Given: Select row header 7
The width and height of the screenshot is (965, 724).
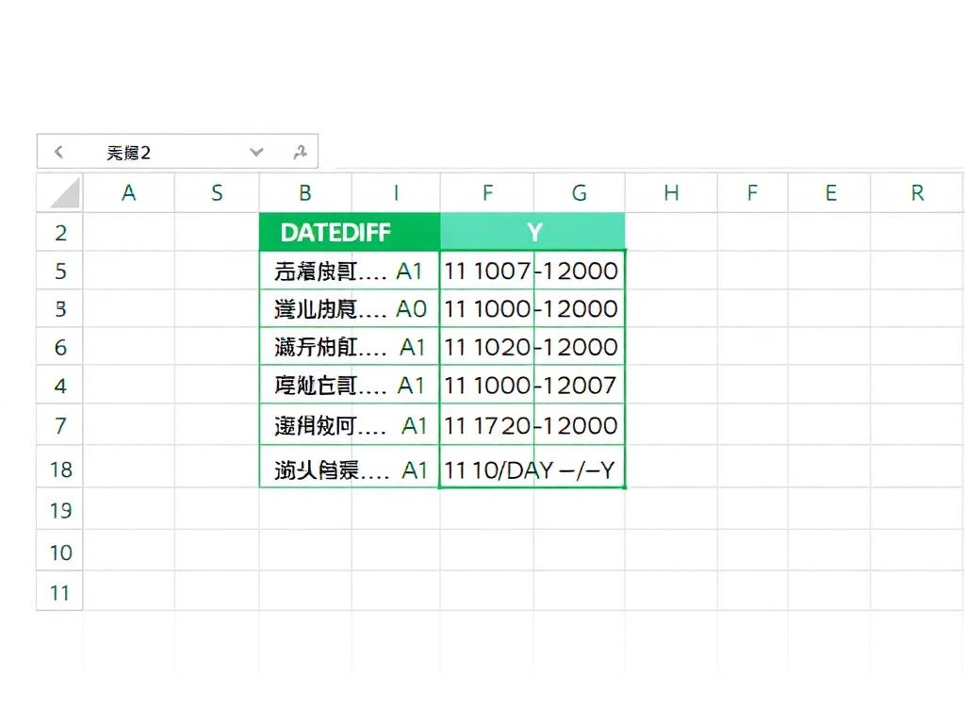Looking at the screenshot, I should click(59, 425).
